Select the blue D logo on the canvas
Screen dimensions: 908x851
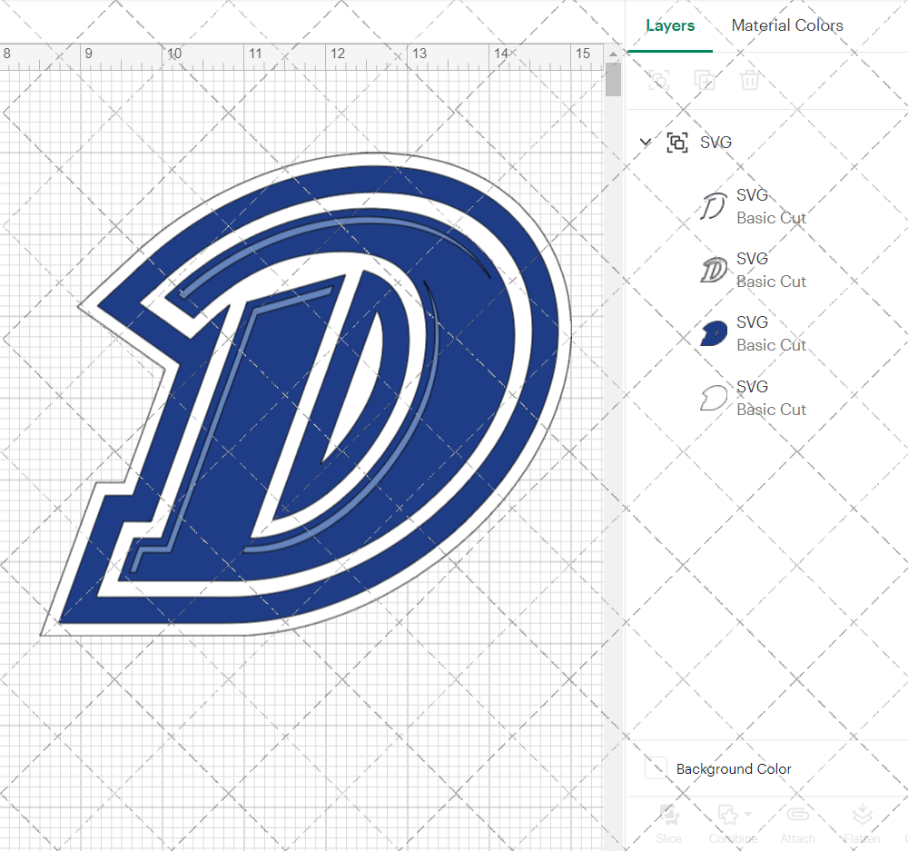pos(306,394)
